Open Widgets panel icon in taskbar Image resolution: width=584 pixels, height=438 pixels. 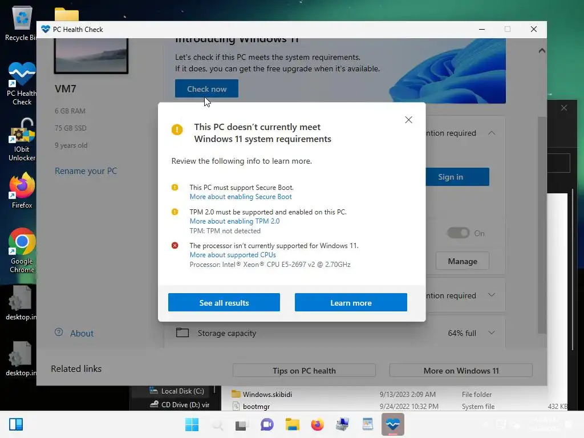point(16,424)
